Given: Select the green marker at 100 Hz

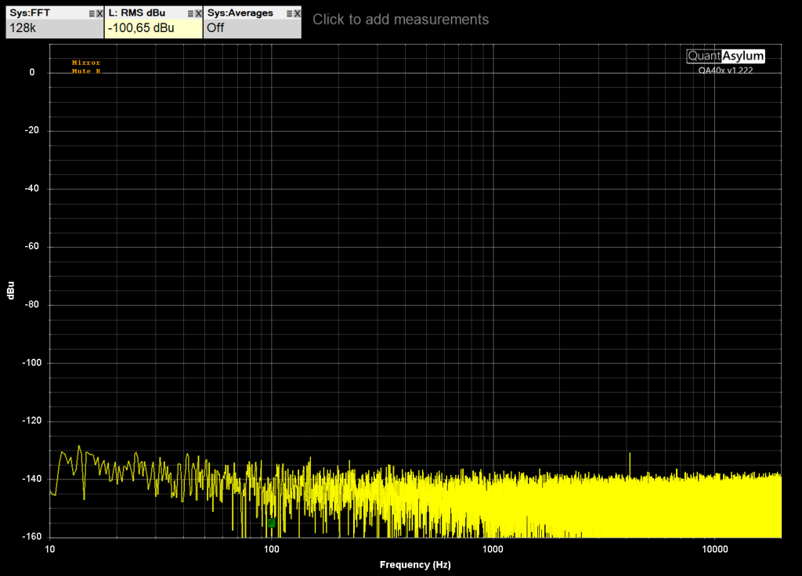Looking at the screenshot, I should 271,523.
